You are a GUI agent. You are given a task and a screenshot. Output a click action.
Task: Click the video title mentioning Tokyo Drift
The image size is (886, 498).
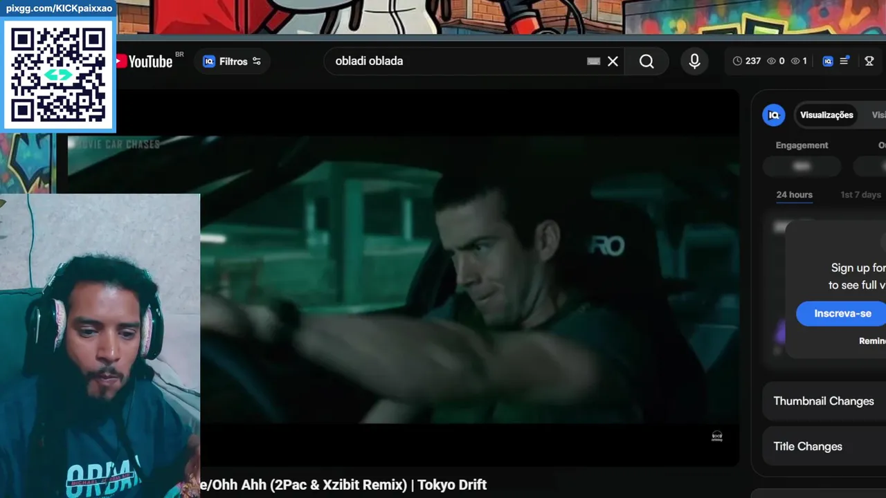(343, 485)
